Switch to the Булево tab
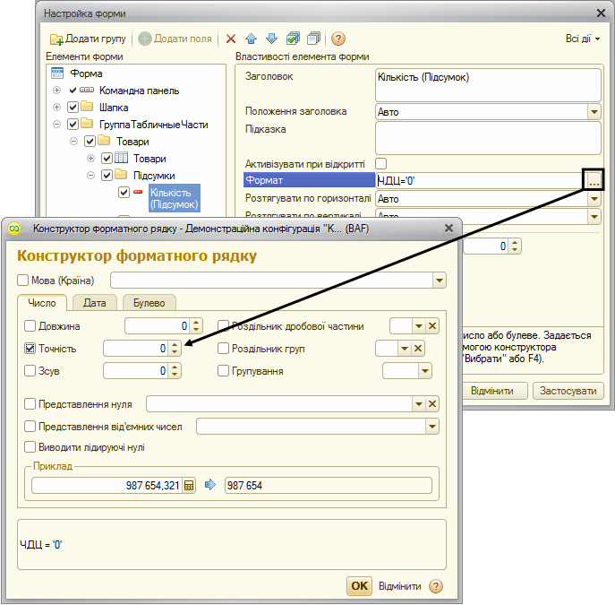Image resolution: width=615 pixels, height=605 pixels. point(149,303)
